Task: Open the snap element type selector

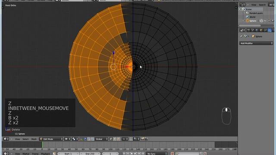Action: (x=136, y=139)
